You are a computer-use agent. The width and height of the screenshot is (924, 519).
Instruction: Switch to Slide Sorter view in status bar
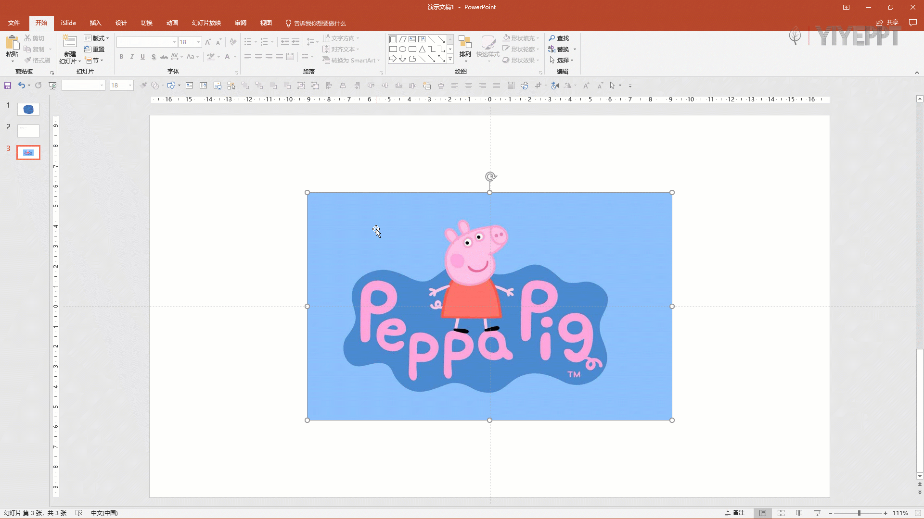781,513
